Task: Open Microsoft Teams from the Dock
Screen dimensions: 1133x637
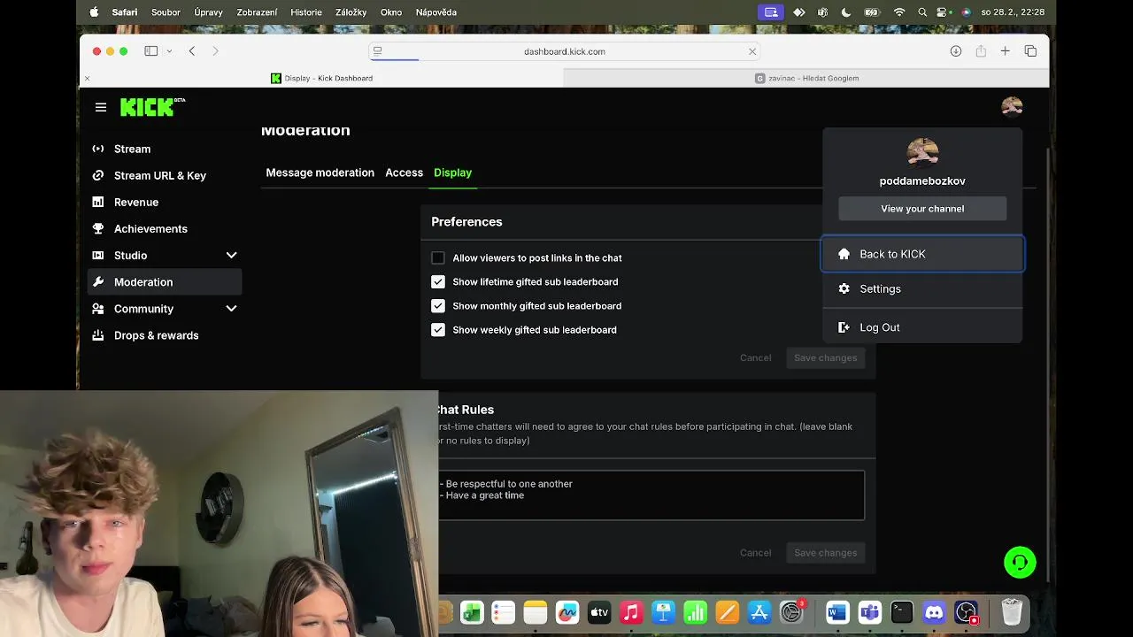Action: [x=870, y=612]
